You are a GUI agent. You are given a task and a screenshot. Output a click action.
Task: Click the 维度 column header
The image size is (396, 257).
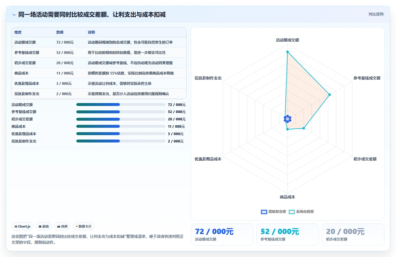[x=18, y=32]
